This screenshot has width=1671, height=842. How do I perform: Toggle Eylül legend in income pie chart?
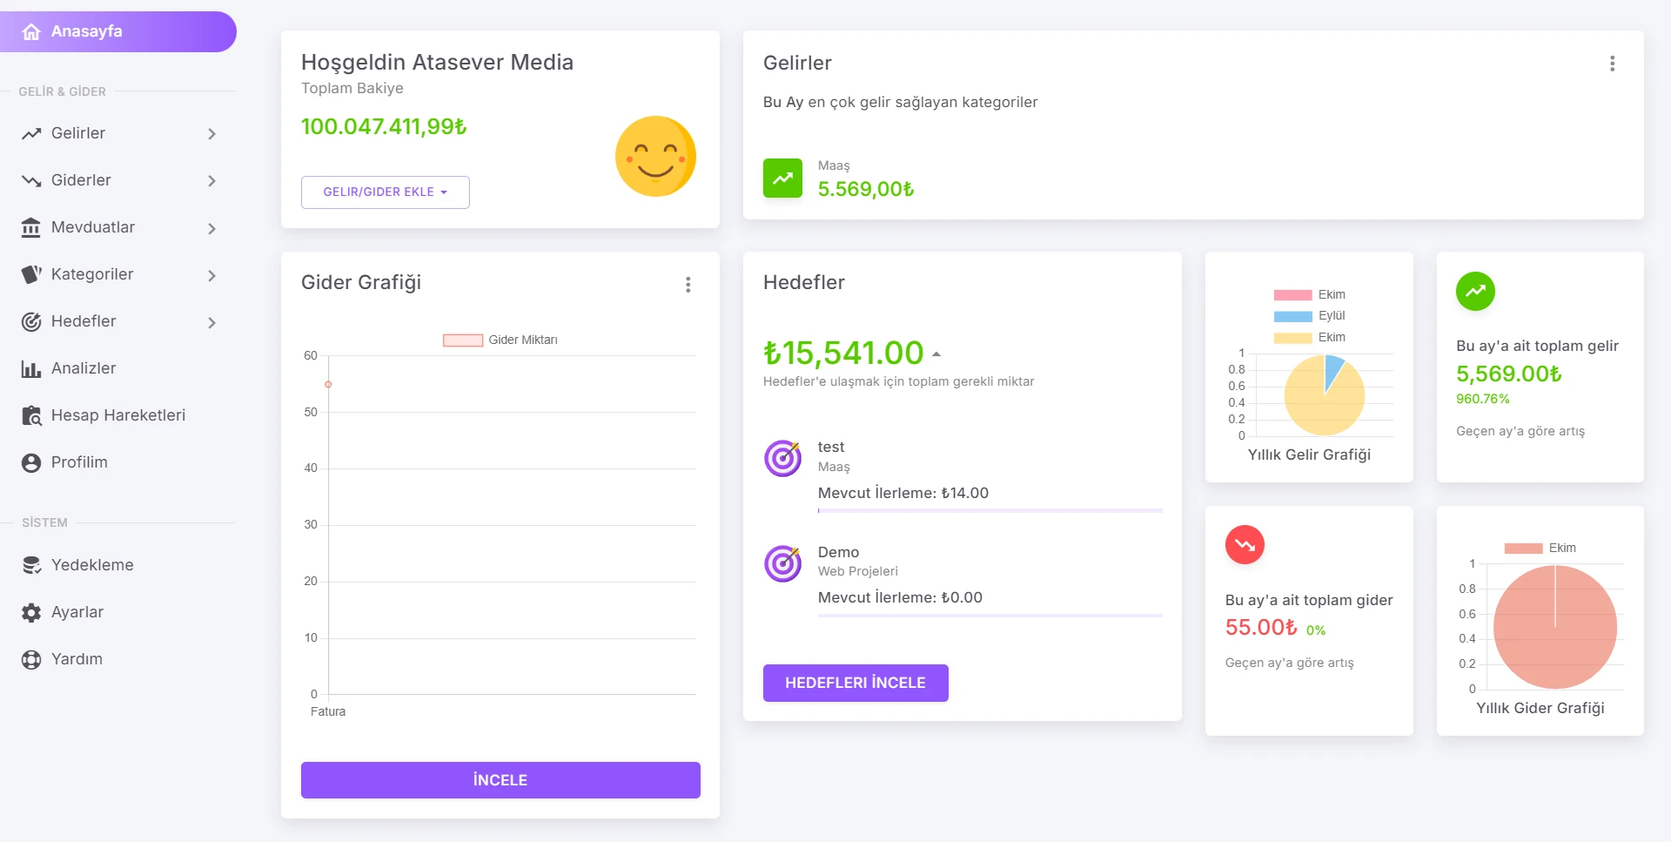tap(1309, 316)
